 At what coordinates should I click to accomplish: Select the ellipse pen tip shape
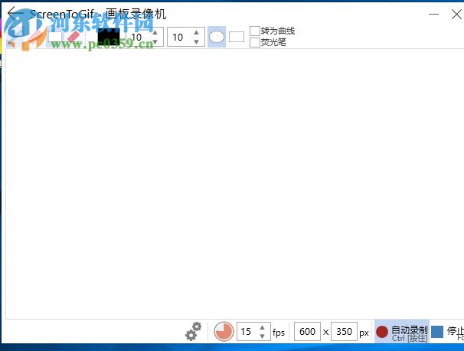217,37
